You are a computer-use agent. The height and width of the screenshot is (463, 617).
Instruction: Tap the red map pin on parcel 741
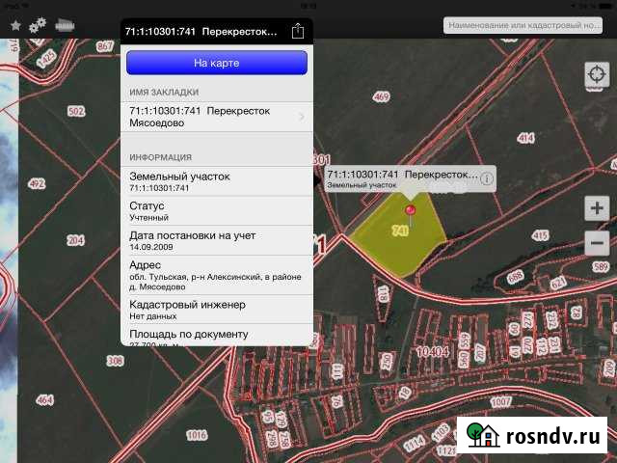click(x=411, y=211)
